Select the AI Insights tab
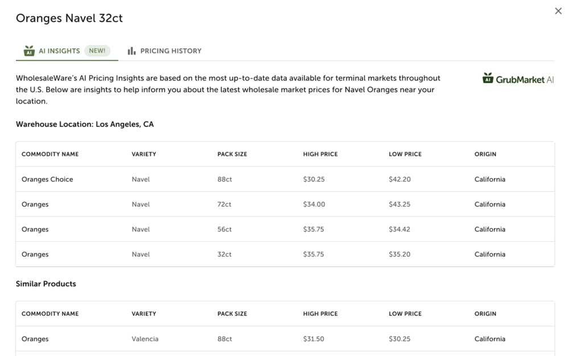569x356 pixels. (x=67, y=51)
